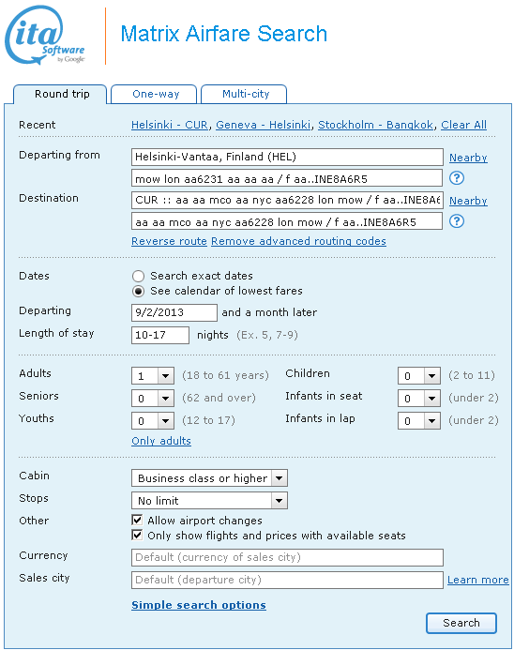The height and width of the screenshot is (650, 514).
Task: Switch to the Round trip tab
Action: pyautogui.click(x=61, y=94)
